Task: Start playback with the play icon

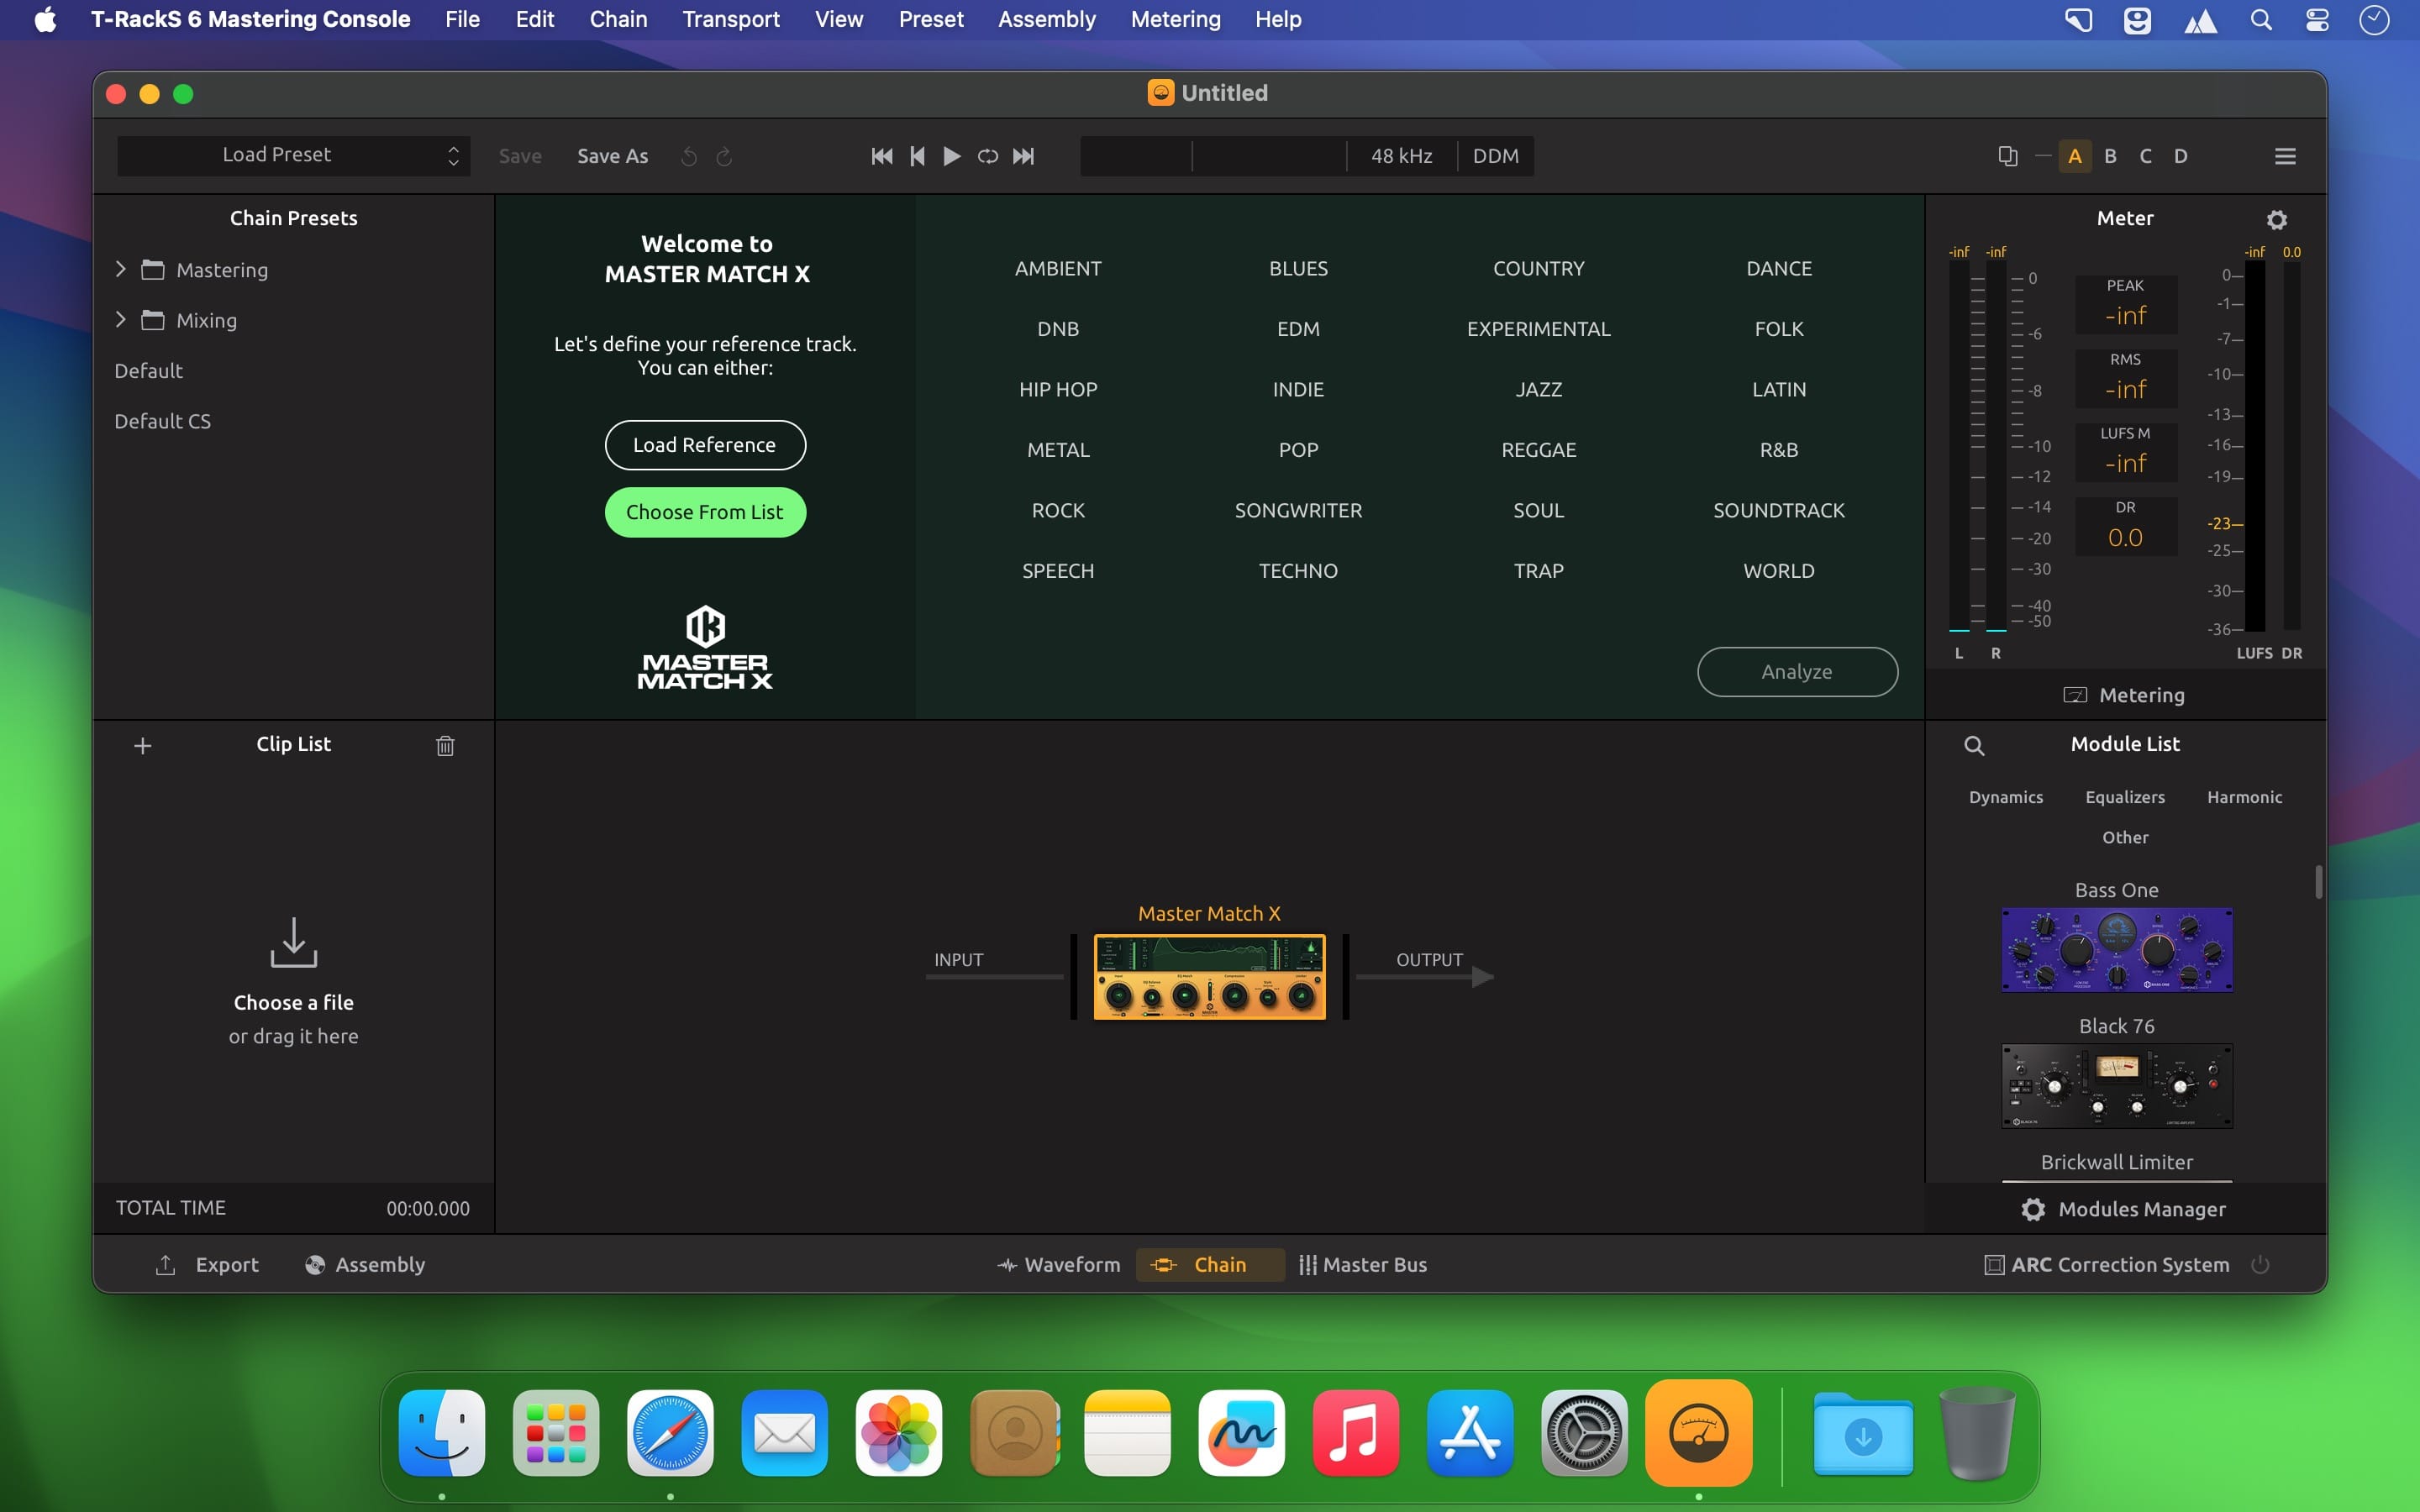Action: tap(952, 156)
